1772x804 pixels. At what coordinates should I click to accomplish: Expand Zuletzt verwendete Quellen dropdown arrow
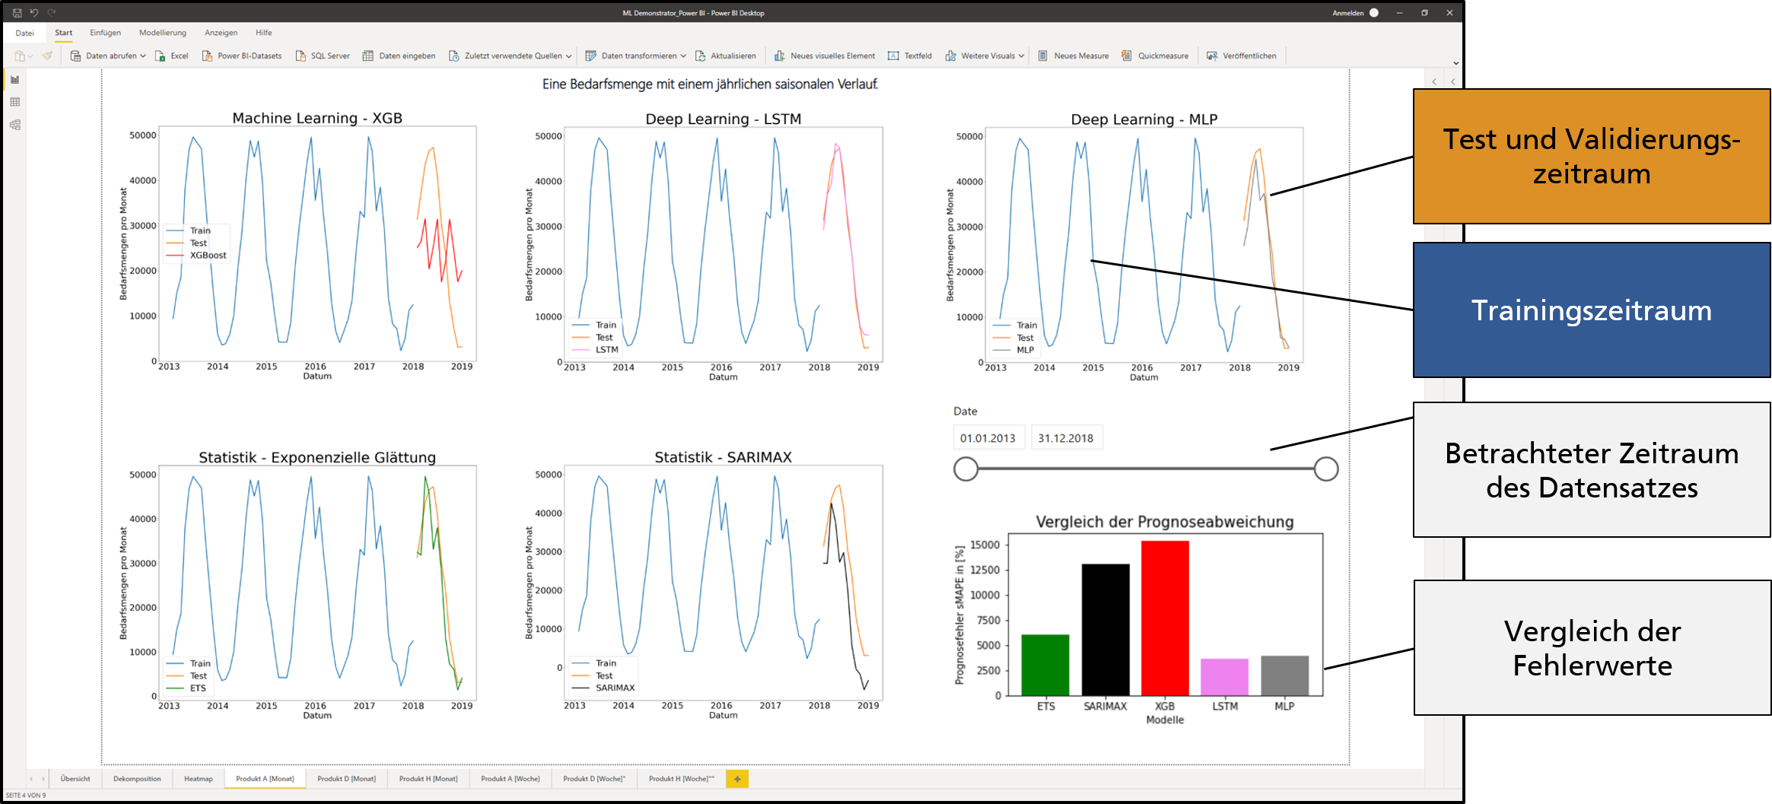568,56
